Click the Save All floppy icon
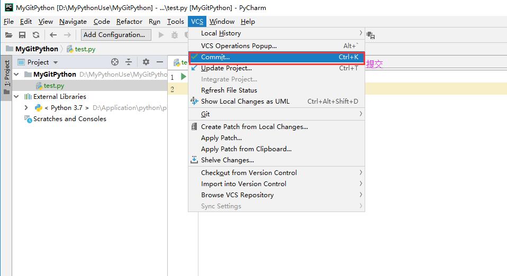Viewport: 507px width, 276px height. tap(22, 35)
